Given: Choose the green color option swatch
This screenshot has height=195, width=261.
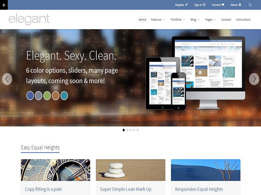Looking at the screenshot, I should (x=47, y=96).
